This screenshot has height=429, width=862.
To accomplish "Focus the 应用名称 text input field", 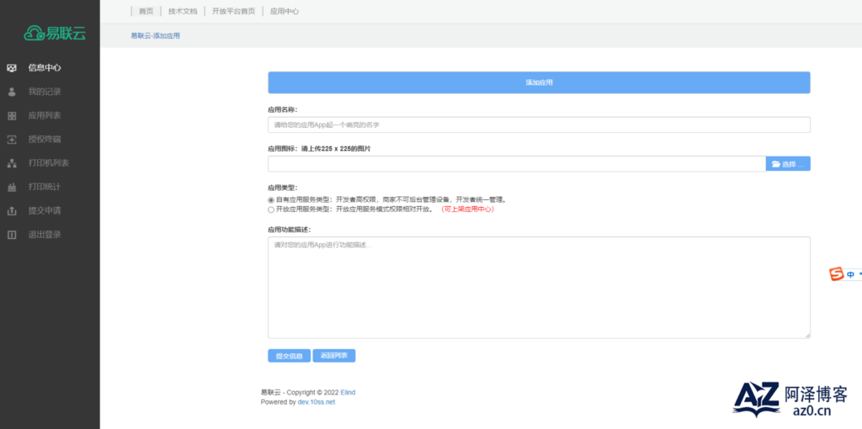I will 539,125.
